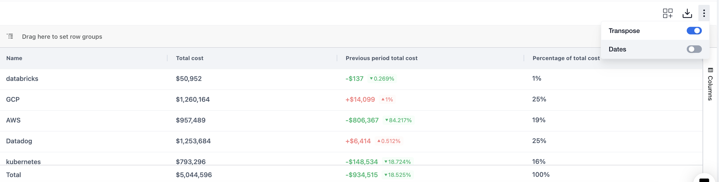The width and height of the screenshot is (719, 182).
Task: Click the $1,260,164 total cost cell
Action: click(193, 99)
